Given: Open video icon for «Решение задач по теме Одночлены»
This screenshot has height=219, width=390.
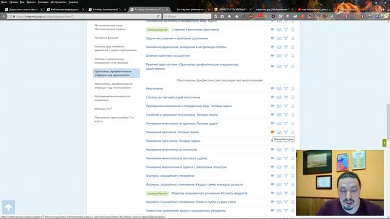Looking at the screenshot, I should coord(272,66).
